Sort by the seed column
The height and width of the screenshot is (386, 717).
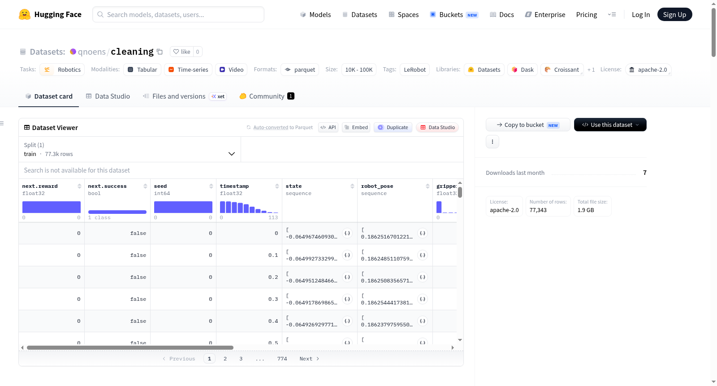pos(211,186)
